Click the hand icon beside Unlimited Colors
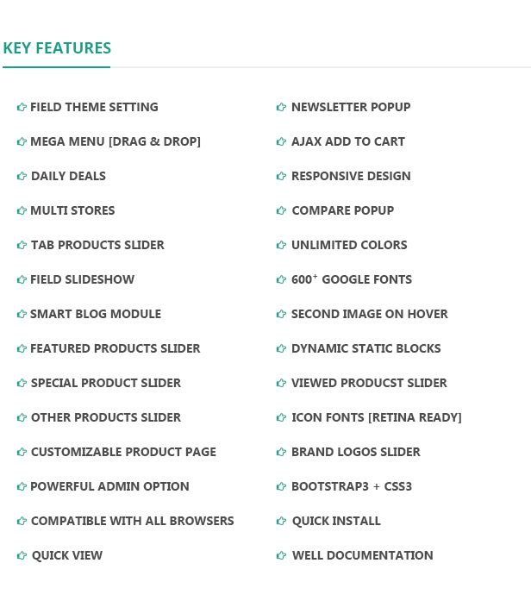 point(281,245)
